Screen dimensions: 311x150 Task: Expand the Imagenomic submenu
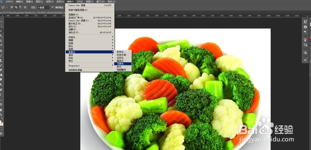(x=90, y=66)
